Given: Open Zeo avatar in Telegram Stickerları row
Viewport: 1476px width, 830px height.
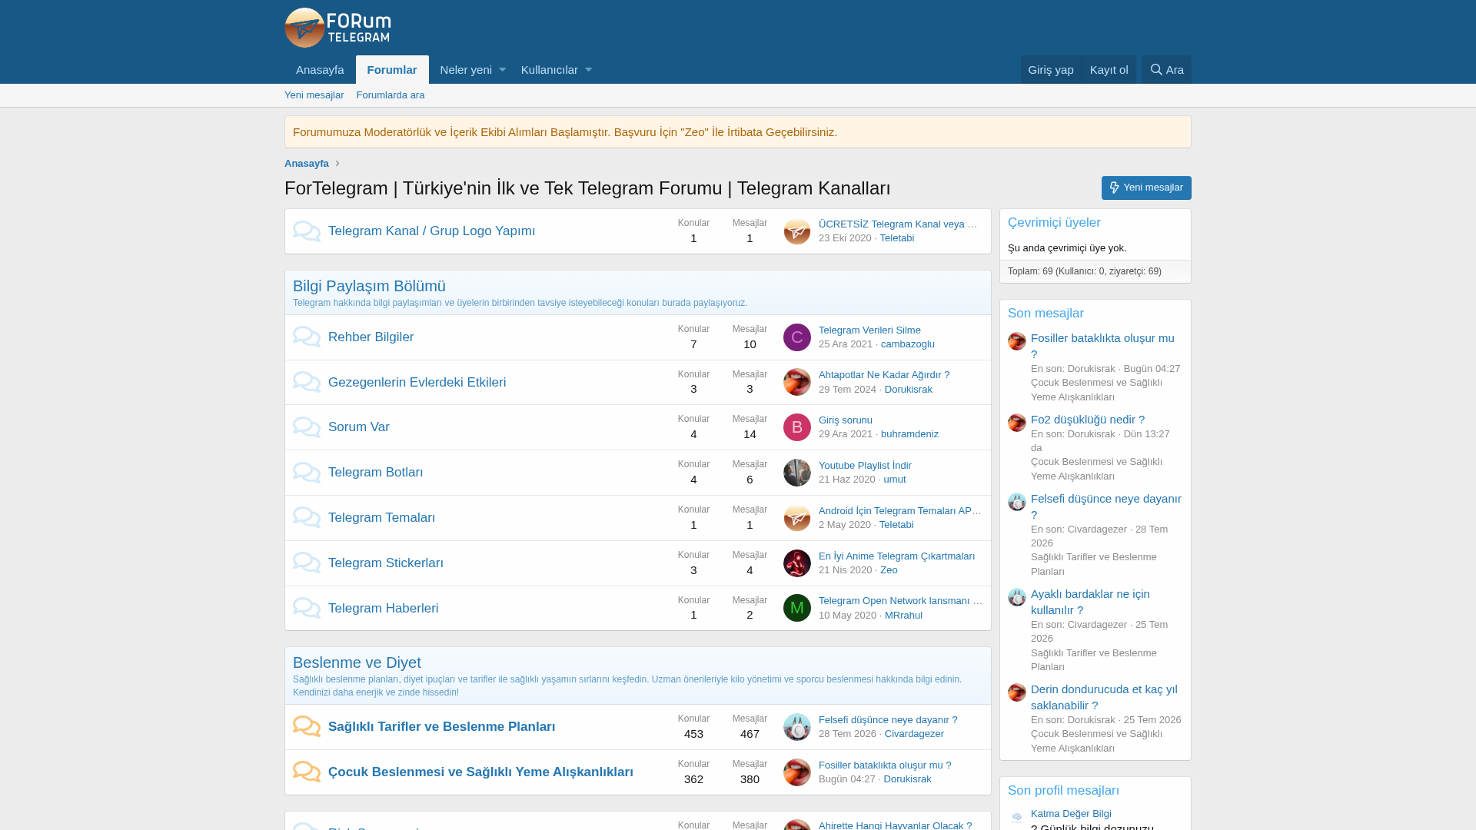Looking at the screenshot, I should (797, 563).
